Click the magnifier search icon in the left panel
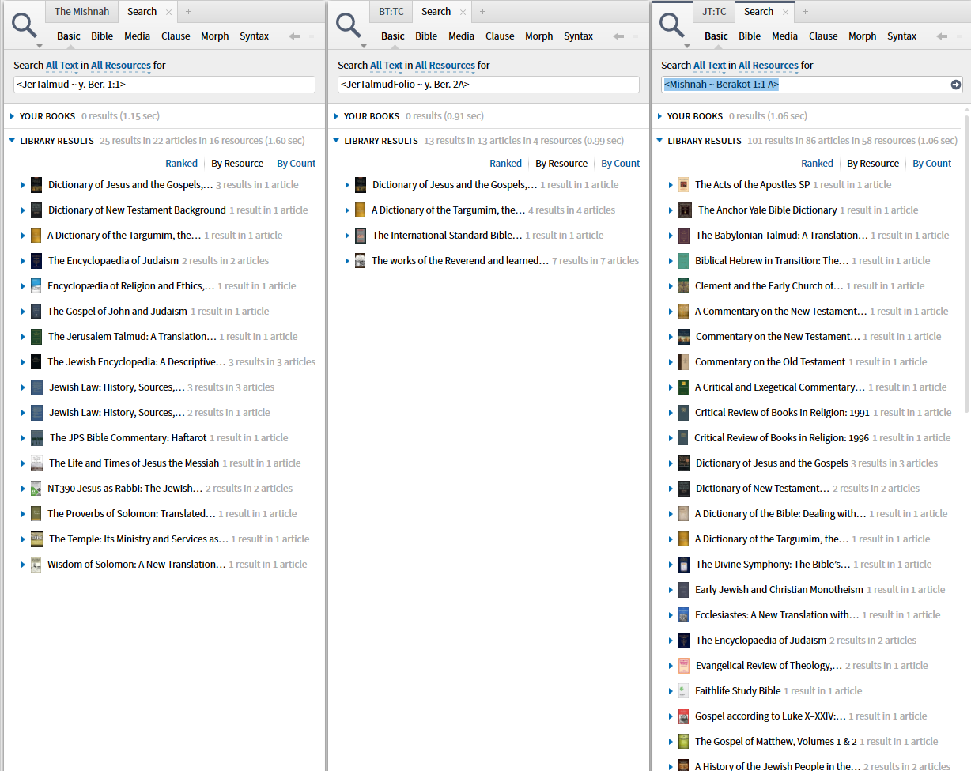The height and width of the screenshot is (771, 971). pyautogui.click(x=25, y=25)
